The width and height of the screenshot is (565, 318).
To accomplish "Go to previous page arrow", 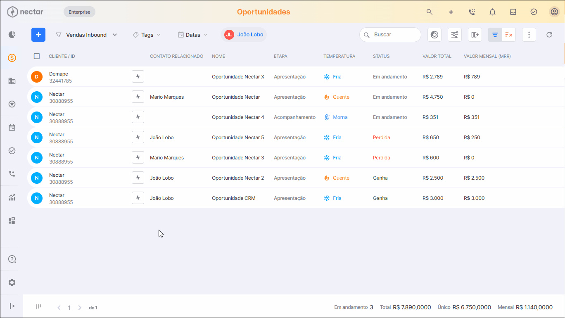I will tap(59, 308).
